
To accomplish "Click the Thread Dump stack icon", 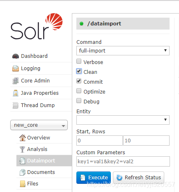I will [x=16, y=105].
